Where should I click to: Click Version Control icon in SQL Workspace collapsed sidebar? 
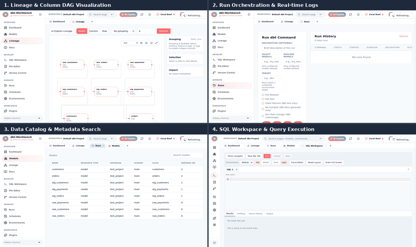coord(214,188)
